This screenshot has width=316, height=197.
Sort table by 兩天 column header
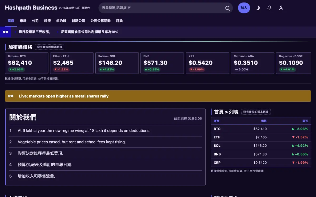305,121
